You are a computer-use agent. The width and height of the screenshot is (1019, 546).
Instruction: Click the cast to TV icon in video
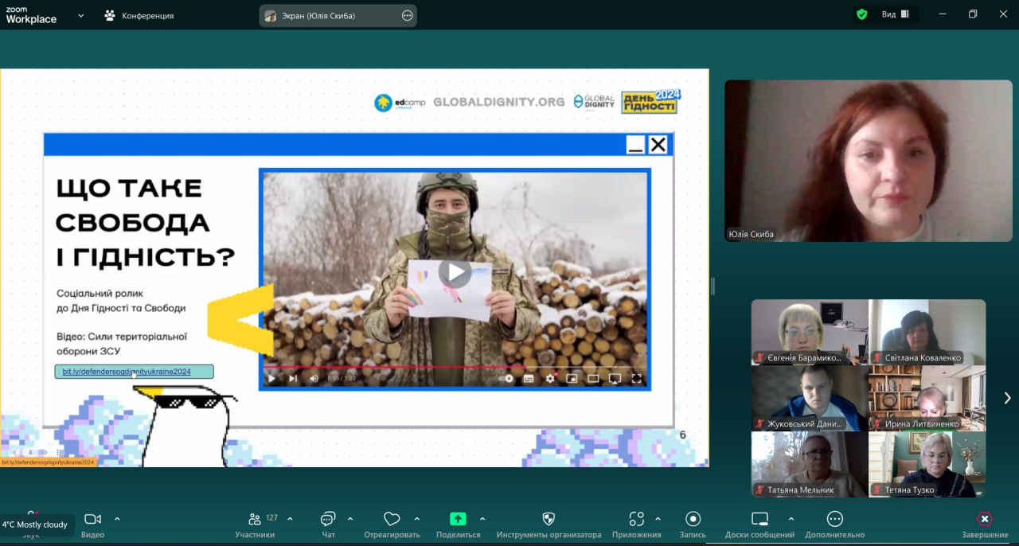(615, 379)
